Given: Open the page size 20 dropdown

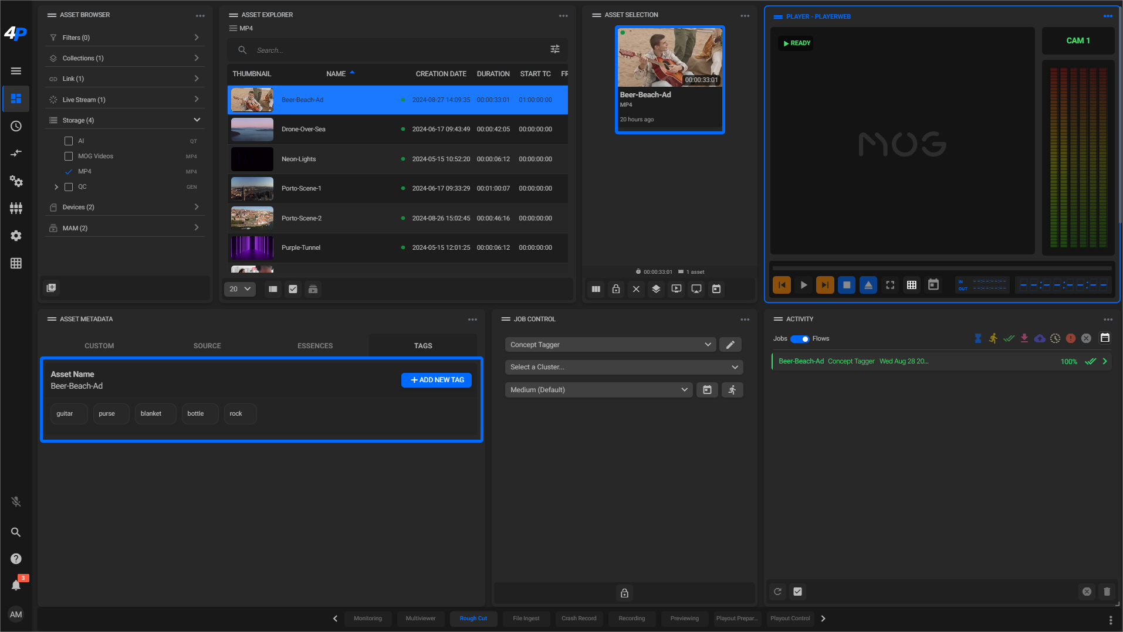Looking at the screenshot, I should pyautogui.click(x=239, y=289).
